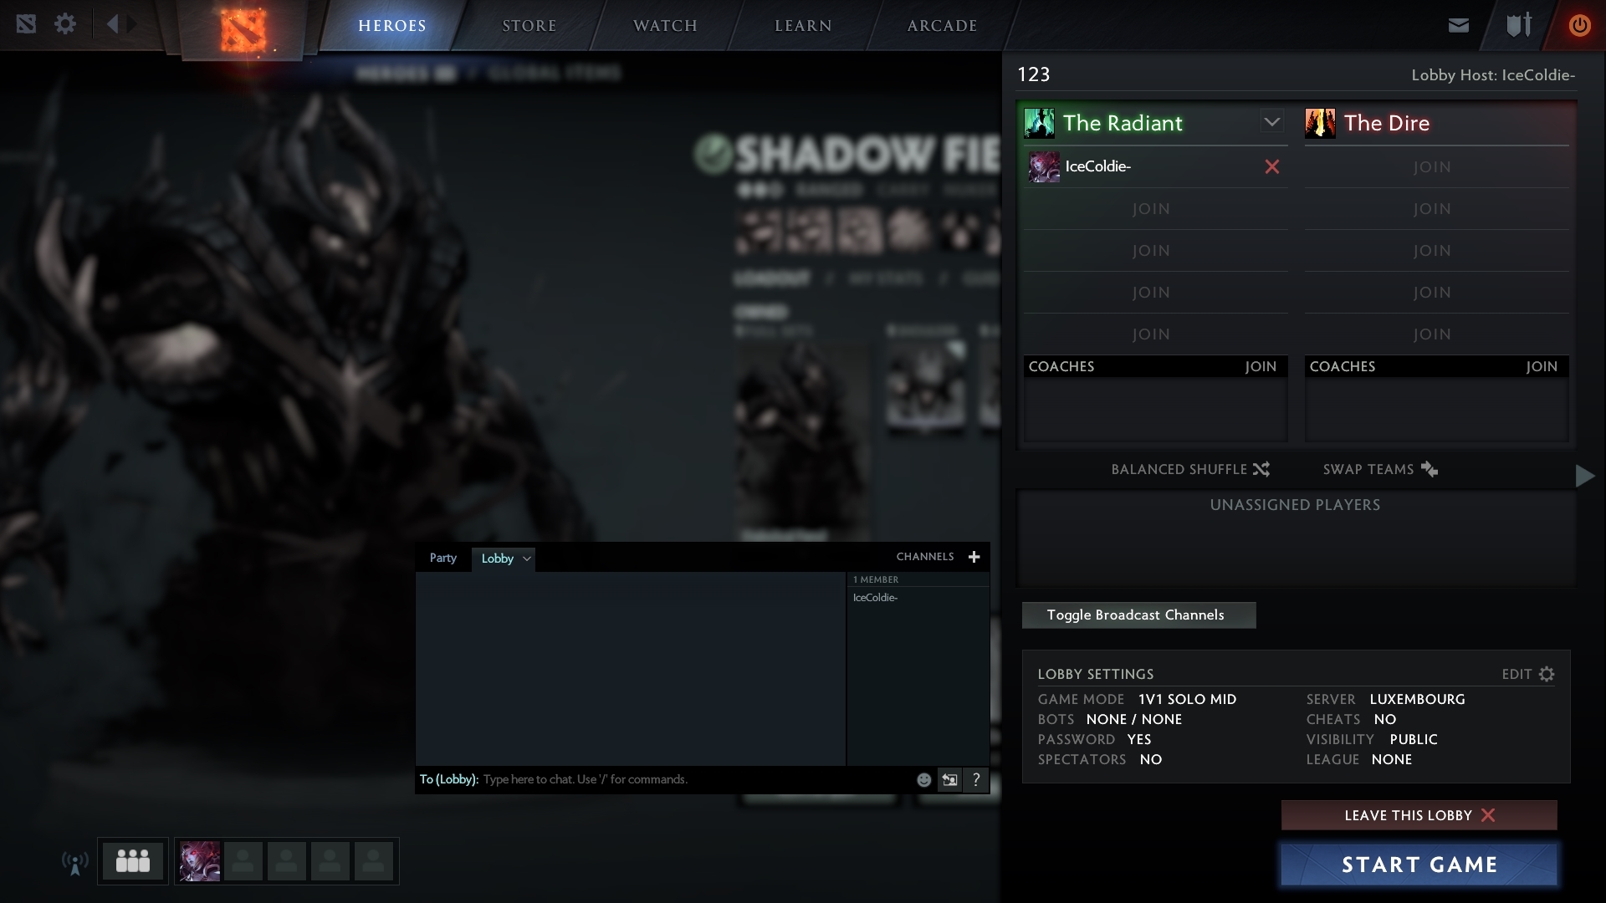Viewport: 1606px width, 903px height.
Task: Click the Dota 2 logo home icon
Action: (x=243, y=29)
